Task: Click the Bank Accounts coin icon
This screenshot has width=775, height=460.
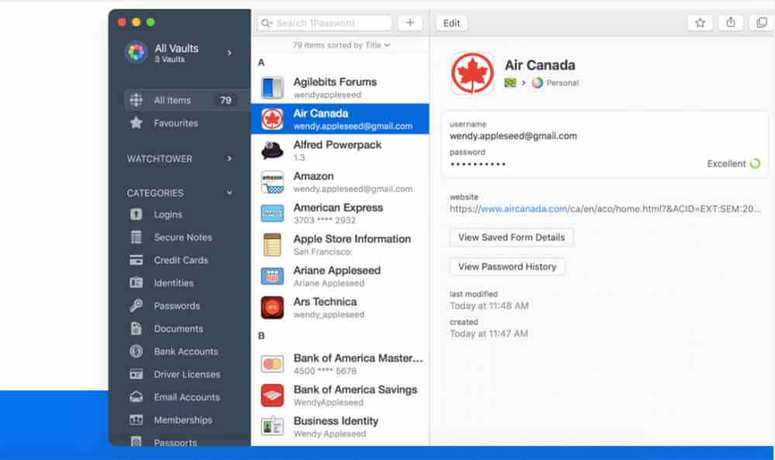Action: coord(136,351)
